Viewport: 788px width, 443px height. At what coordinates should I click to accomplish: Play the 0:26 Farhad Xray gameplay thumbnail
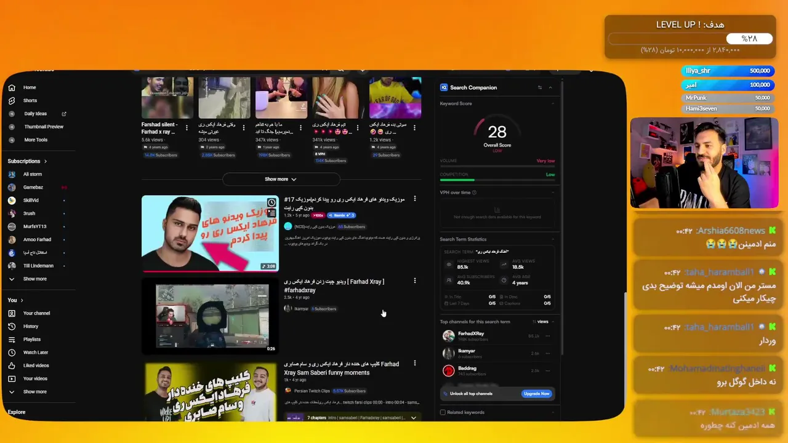click(210, 316)
